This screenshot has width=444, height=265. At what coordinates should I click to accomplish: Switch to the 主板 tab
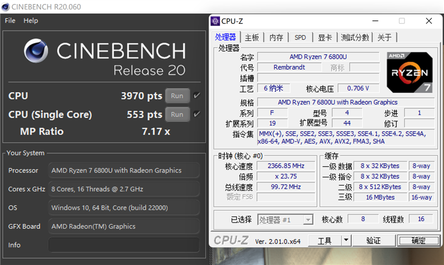point(252,37)
